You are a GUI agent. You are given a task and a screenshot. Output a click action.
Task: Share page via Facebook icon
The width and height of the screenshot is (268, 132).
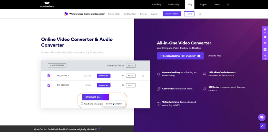coord(265,30)
